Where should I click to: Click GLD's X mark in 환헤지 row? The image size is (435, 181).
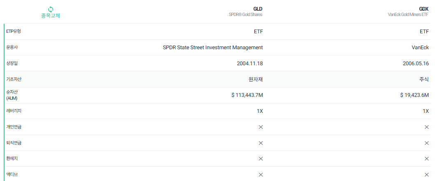click(x=261, y=158)
